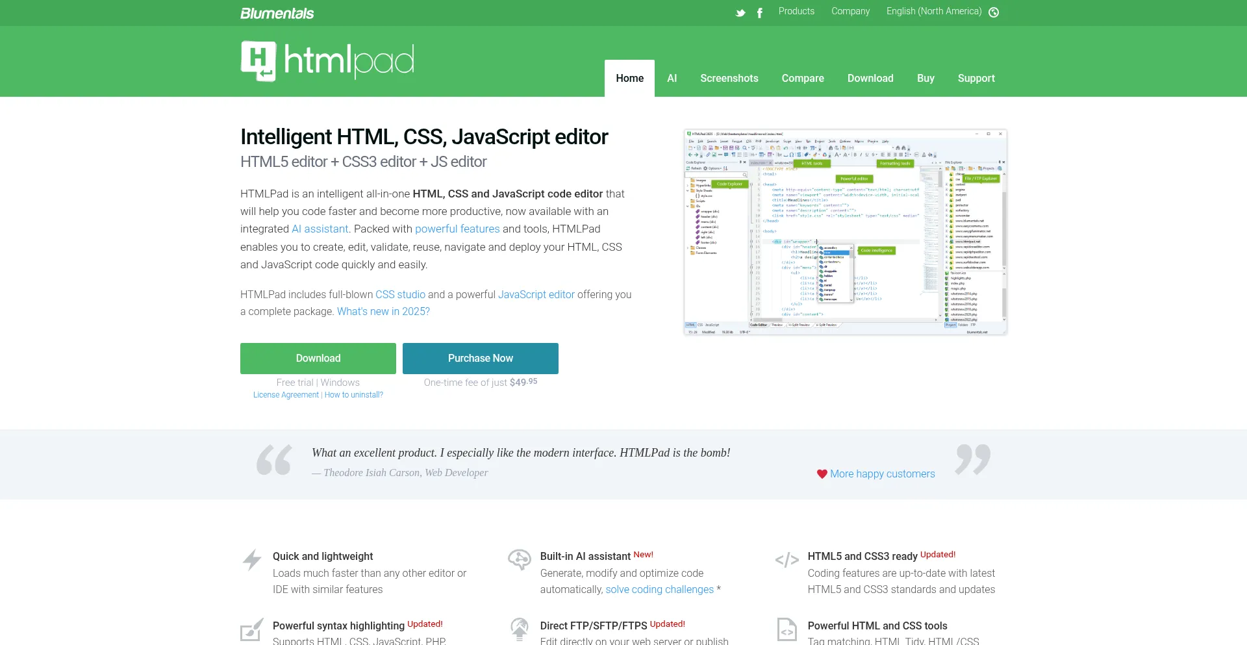Enlarge the HTMLPad editor screenshot thumbnail

click(x=846, y=232)
